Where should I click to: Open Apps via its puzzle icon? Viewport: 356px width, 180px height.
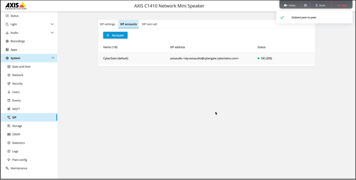(x=7, y=50)
